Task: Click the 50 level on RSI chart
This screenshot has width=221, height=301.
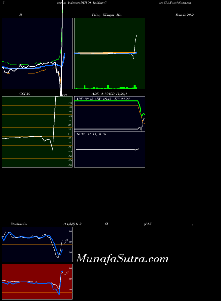Action: (70, 279)
